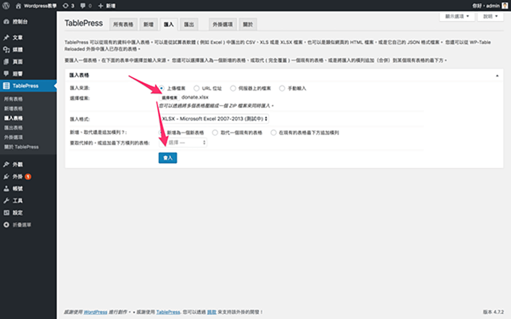Viewport: 511px width, 319px height.
Task: Click the TablePress page heading
Action: pos(84,23)
